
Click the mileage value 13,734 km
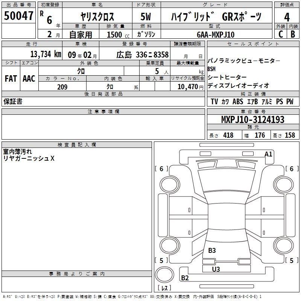click(x=46, y=54)
